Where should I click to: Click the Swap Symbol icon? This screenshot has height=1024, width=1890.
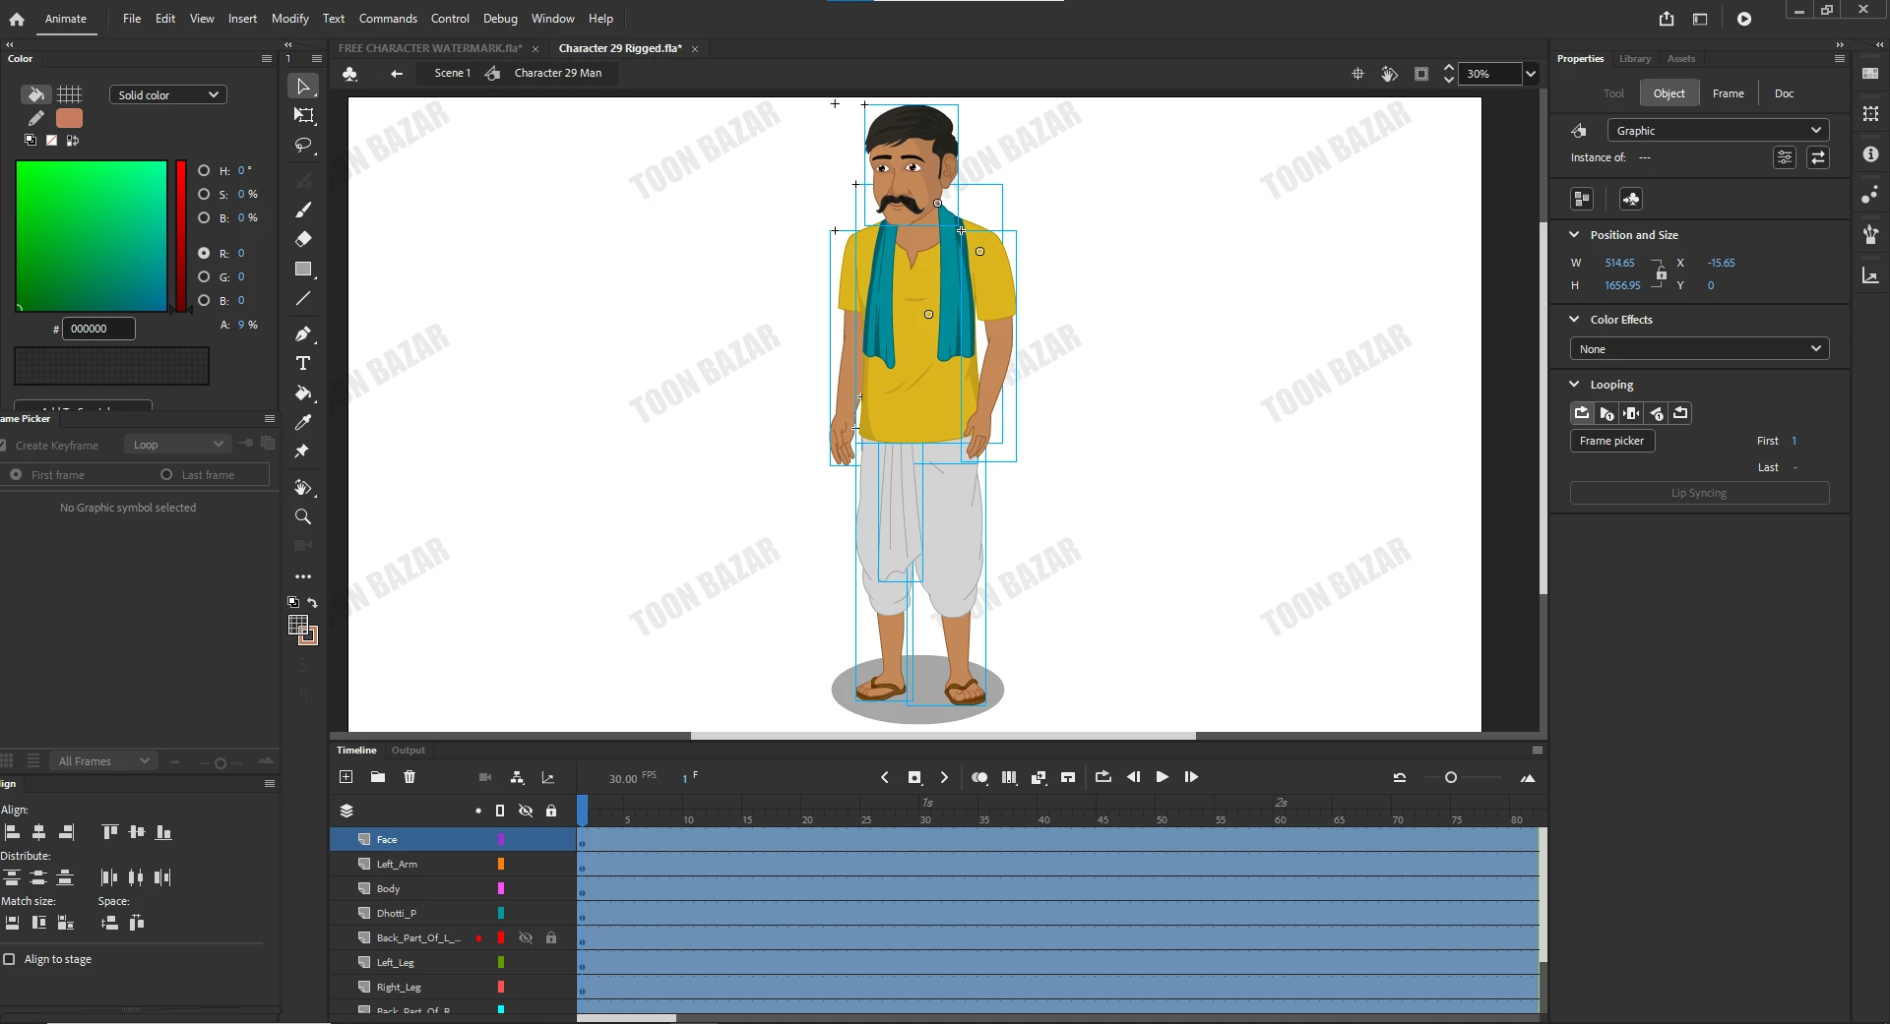pos(1818,157)
